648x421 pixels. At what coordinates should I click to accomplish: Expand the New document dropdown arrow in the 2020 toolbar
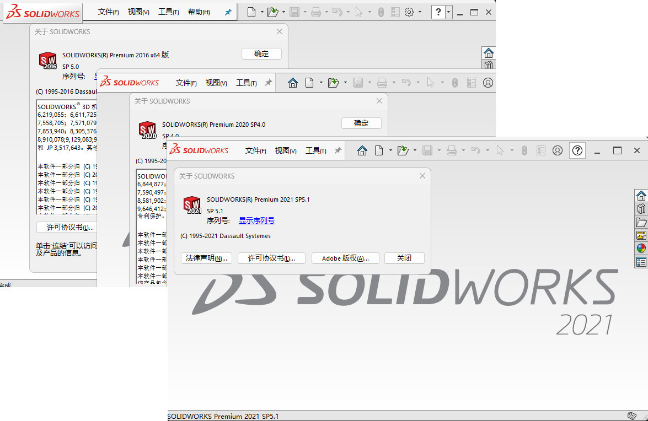coord(321,83)
